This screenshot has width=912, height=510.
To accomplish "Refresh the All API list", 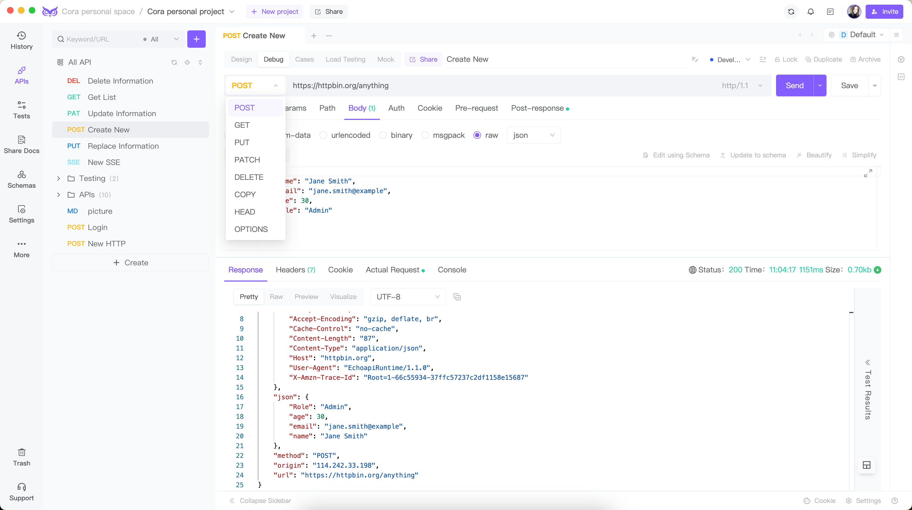I will [174, 62].
